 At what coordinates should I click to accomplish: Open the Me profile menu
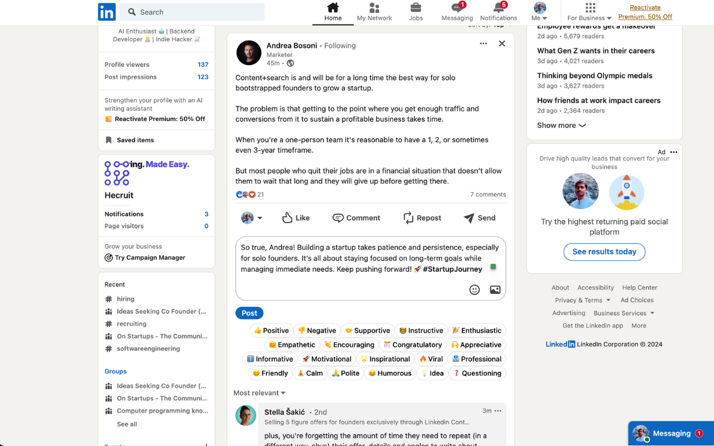(x=539, y=12)
